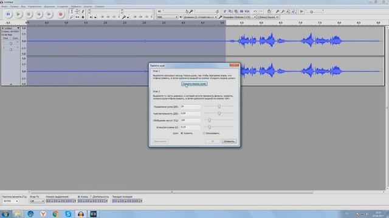This screenshot has width=389, height=218.
Task: Click the noise reduction value field 24
Action: click(x=190, y=107)
